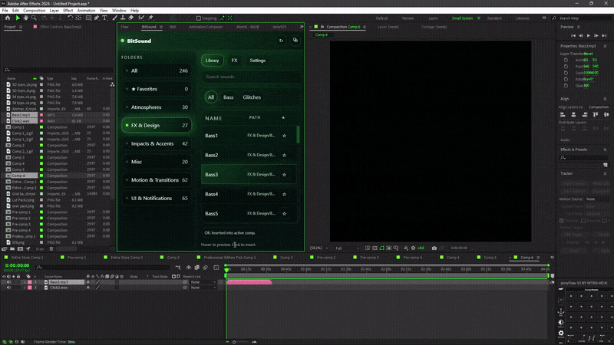
Task: Open viewer resolution dropdown Full
Action: [347, 248]
